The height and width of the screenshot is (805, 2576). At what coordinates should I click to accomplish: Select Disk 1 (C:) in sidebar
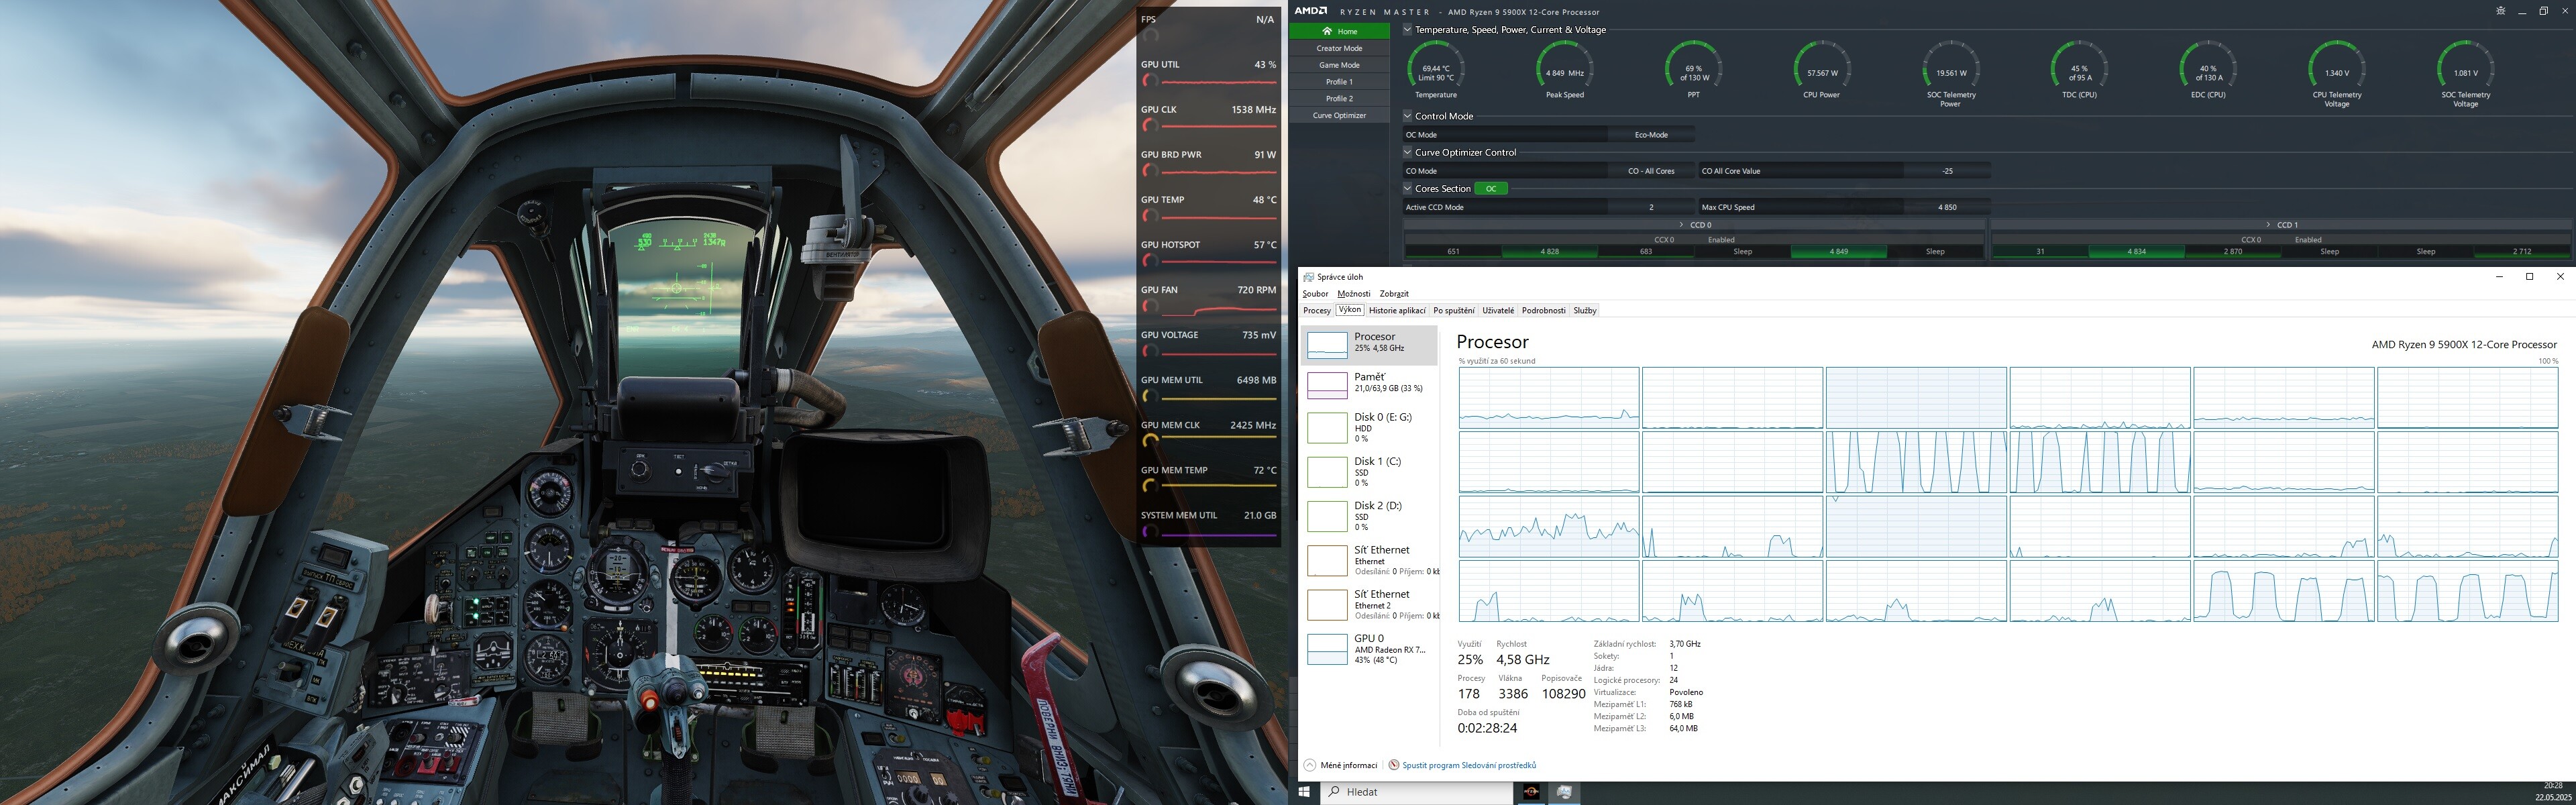(1369, 471)
